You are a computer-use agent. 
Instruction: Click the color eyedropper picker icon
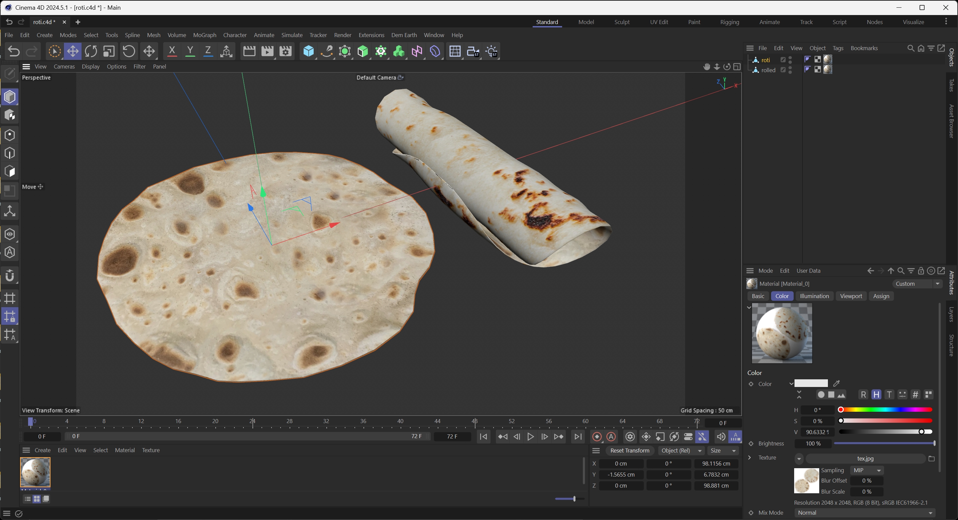coord(837,383)
